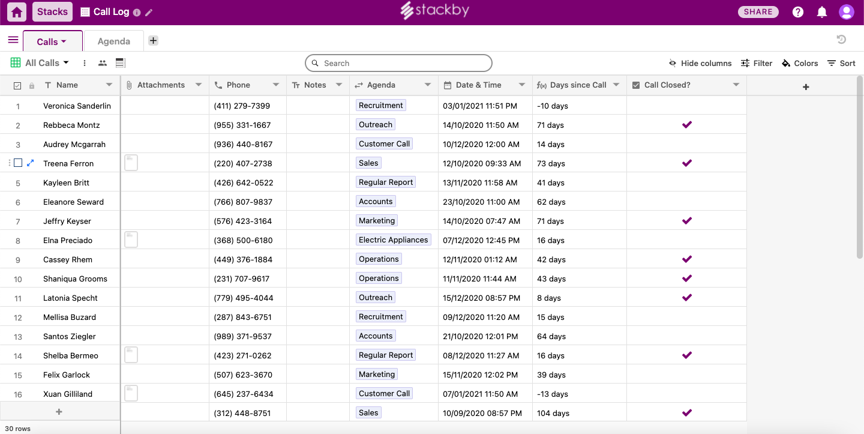Open the history clock icon
The height and width of the screenshot is (434, 864).
(841, 40)
